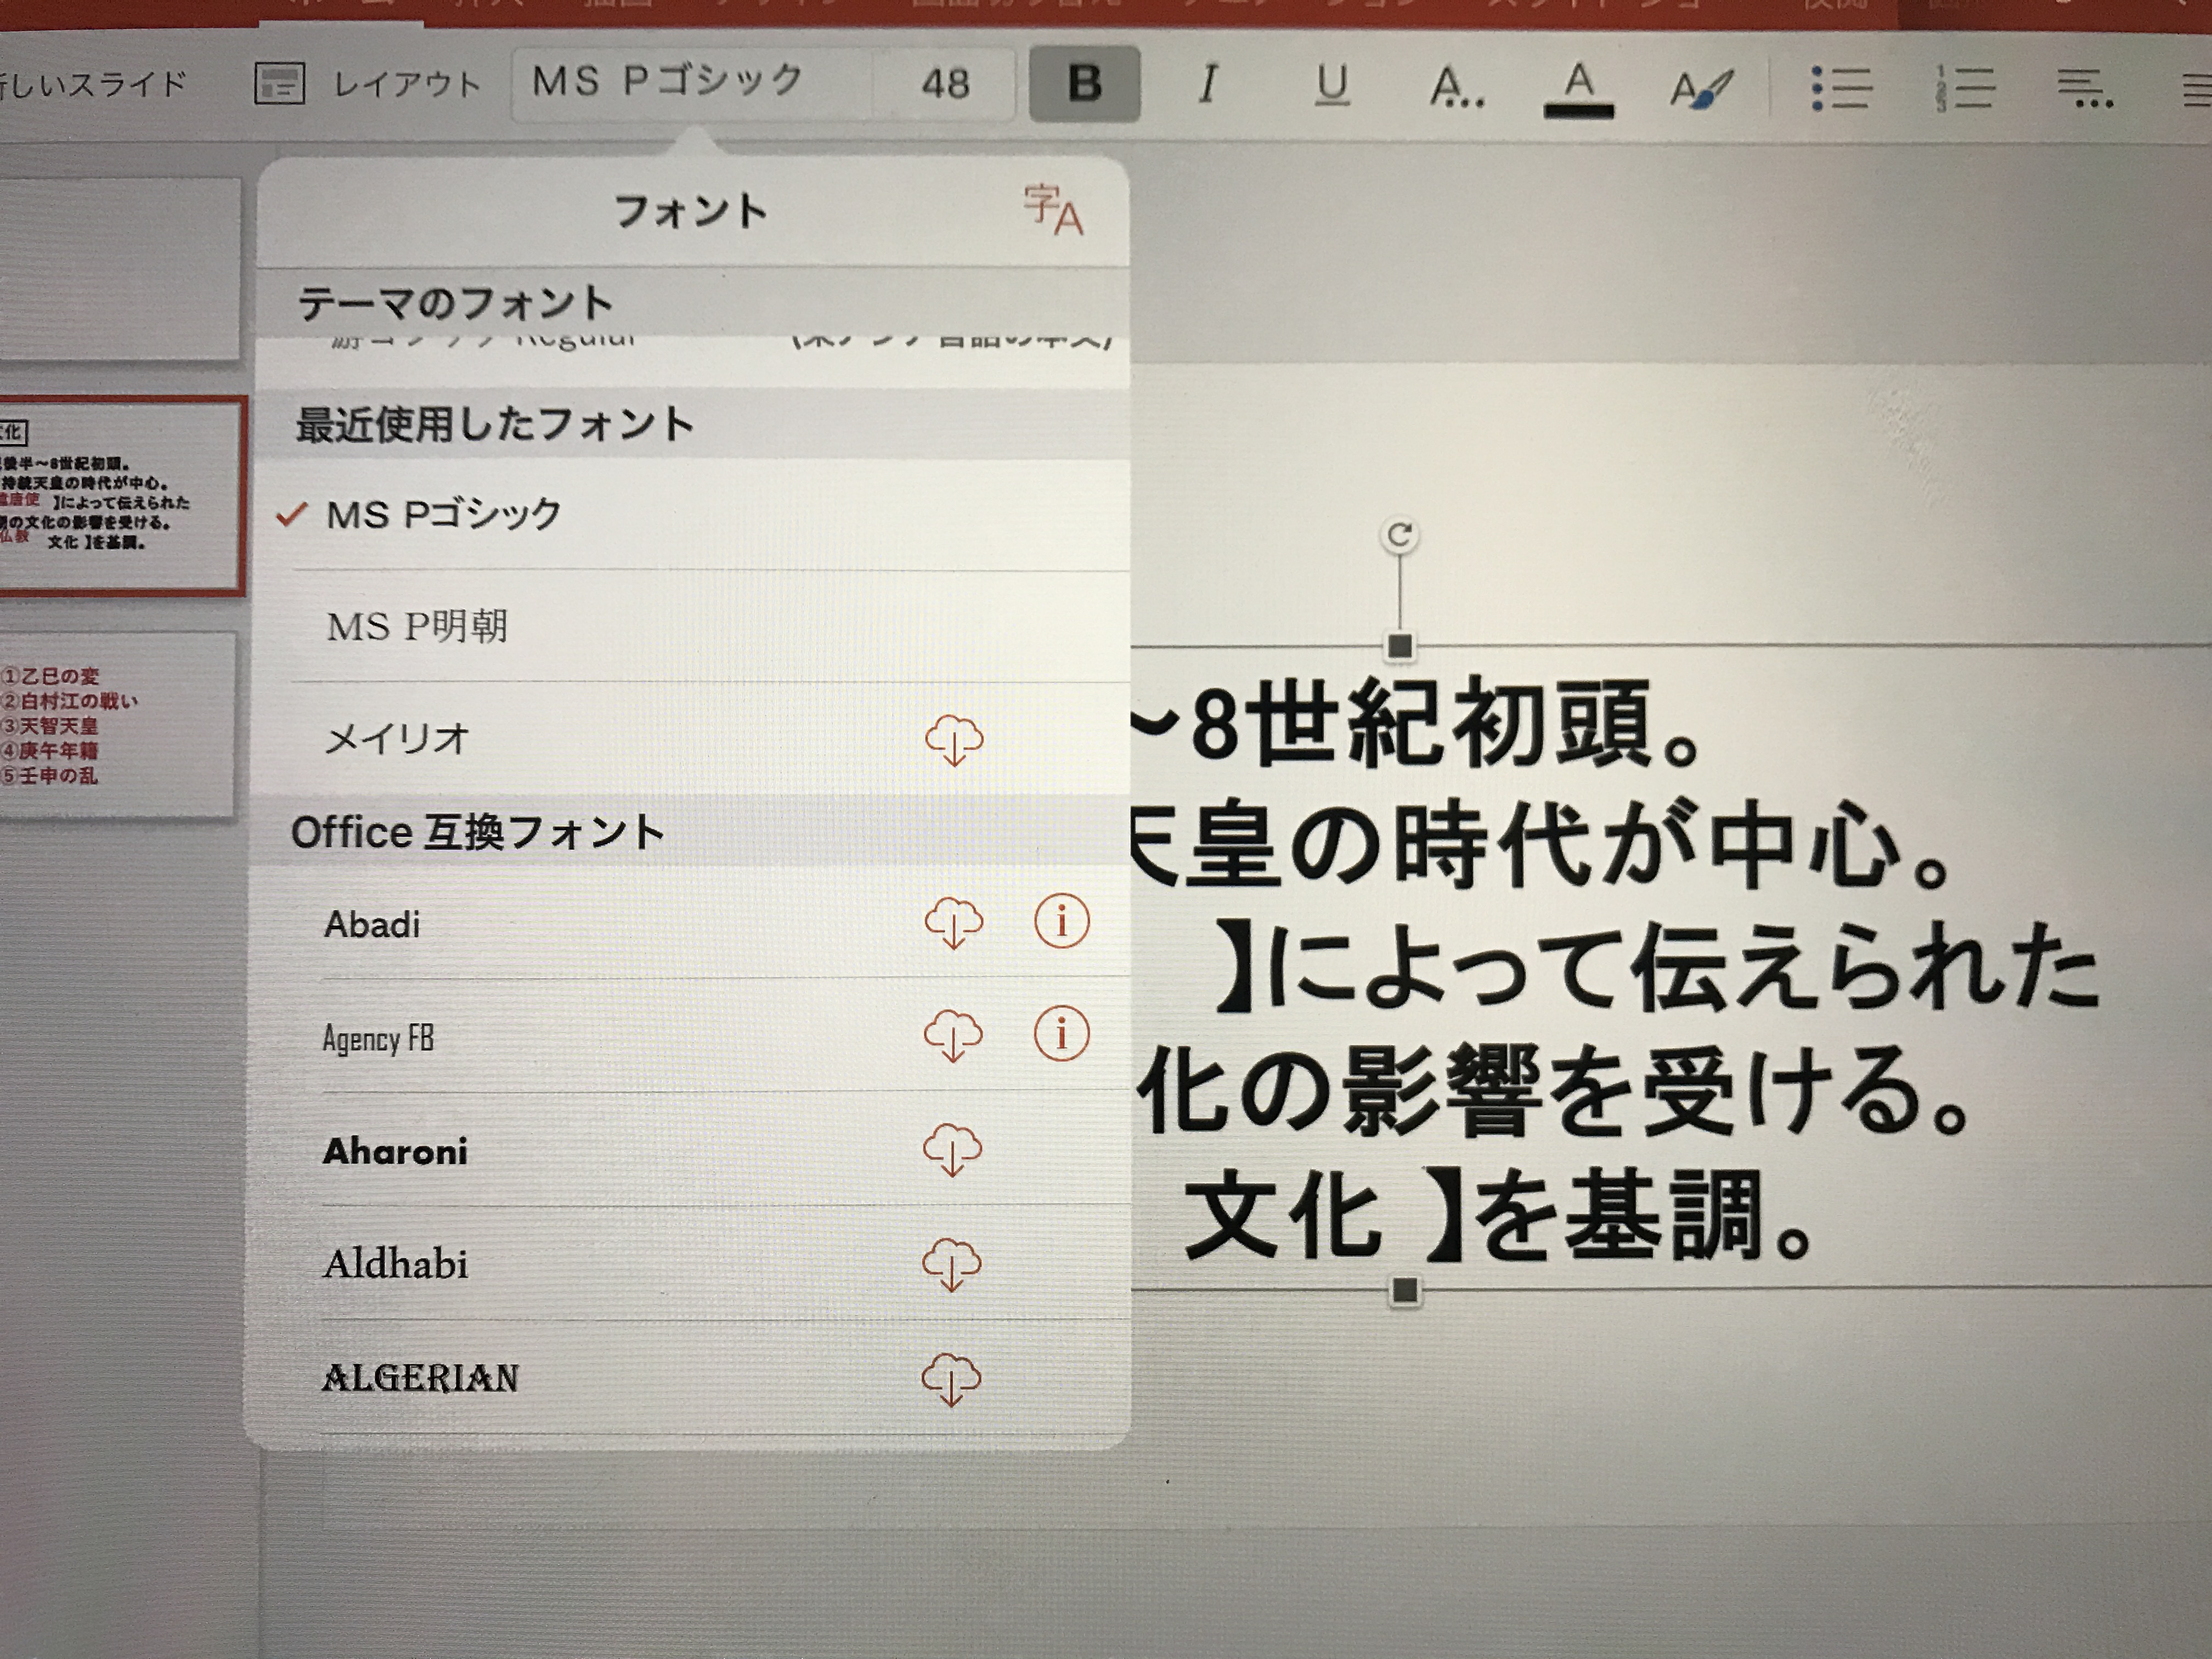This screenshot has width=2212, height=1659.
Task: Toggle italic formatting button
Action: coord(1208,84)
